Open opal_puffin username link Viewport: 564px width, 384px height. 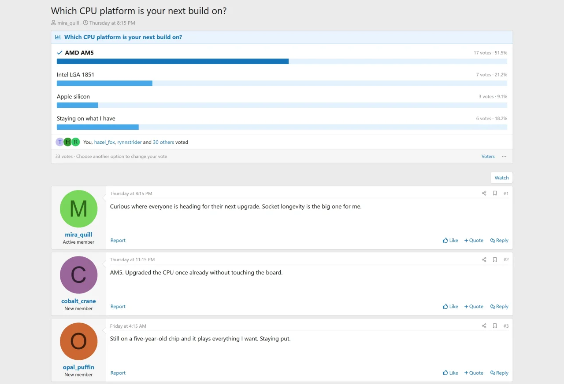click(x=78, y=367)
